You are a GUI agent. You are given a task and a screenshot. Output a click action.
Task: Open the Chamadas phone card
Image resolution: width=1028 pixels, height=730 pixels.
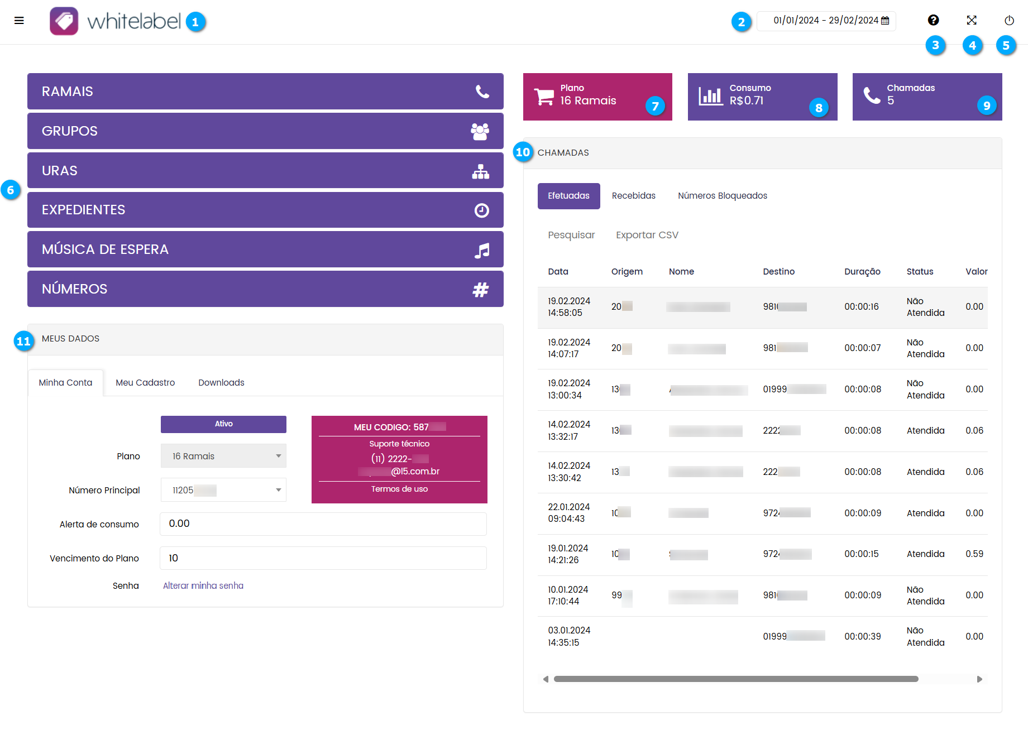coord(926,97)
